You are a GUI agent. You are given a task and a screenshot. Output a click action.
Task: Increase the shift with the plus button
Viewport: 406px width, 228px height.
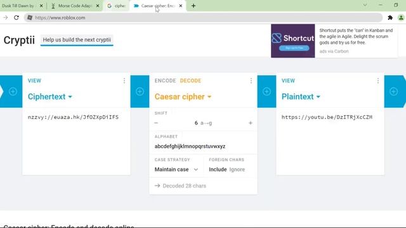click(x=251, y=123)
